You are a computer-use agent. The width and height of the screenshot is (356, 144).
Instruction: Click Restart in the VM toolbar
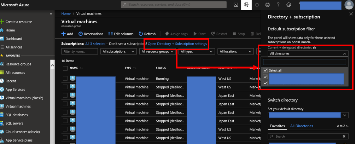point(219,34)
